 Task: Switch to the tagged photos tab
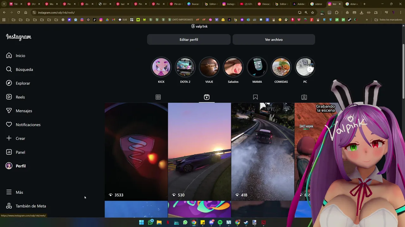(x=304, y=97)
